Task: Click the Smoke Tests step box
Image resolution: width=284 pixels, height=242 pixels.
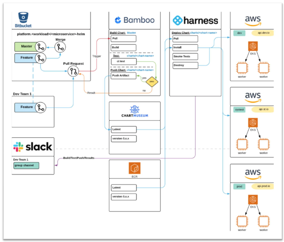Action: click(185, 57)
